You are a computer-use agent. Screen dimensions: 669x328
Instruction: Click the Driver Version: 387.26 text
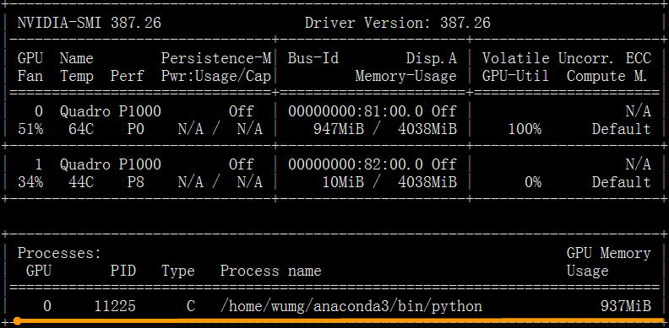(x=398, y=23)
